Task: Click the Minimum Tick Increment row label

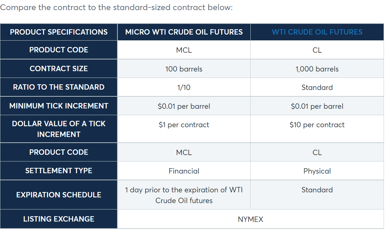Action: pos(59,106)
